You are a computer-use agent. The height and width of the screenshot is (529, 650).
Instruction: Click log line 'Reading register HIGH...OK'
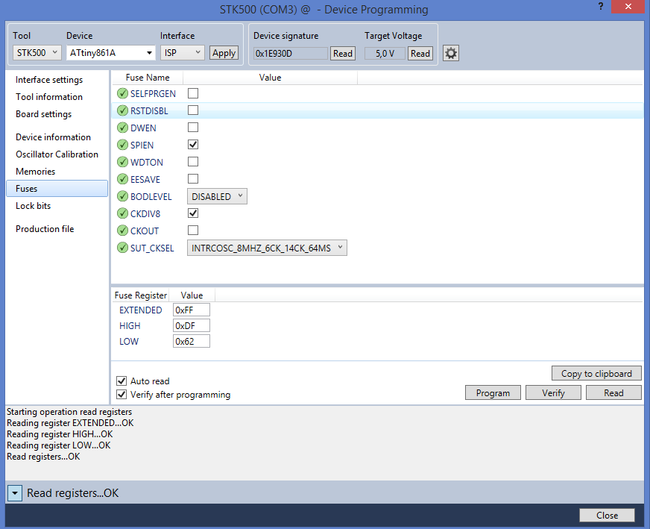pyautogui.click(x=60, y=434)
